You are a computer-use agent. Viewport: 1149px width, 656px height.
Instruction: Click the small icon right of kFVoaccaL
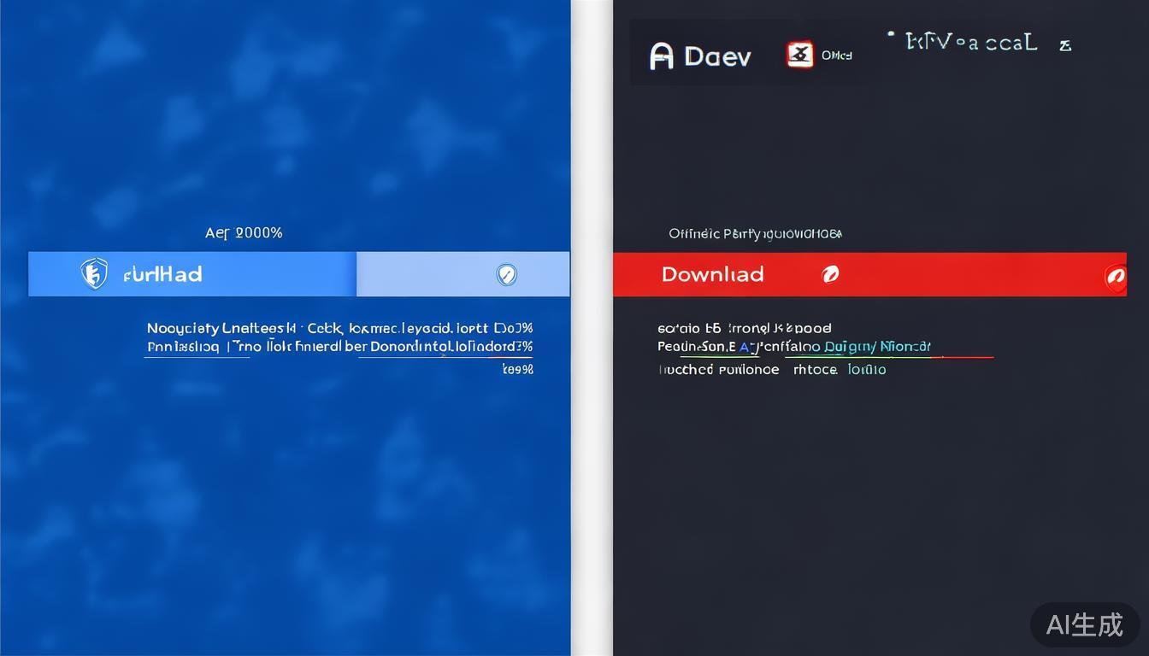[1065, 45]
